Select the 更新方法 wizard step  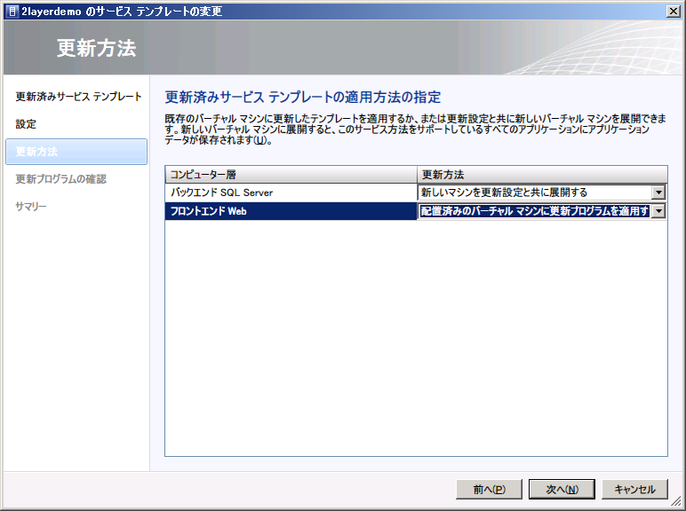[76, 152]
